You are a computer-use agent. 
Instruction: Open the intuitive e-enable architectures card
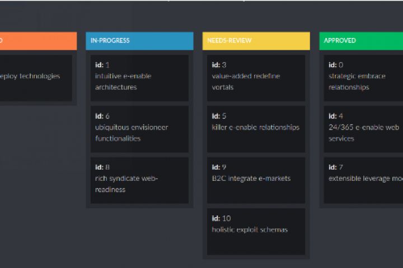tap(139, 78)
